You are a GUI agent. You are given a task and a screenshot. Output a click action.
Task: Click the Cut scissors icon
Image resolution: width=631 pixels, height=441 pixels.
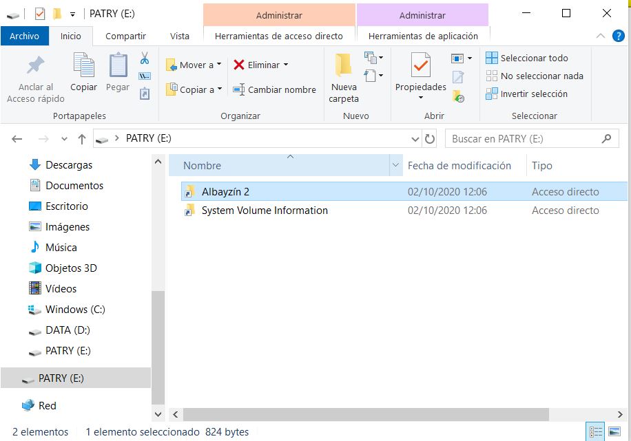point(145,58)
